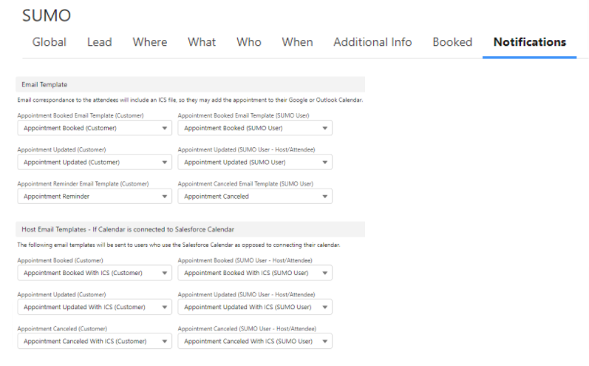Open Appointment Booked Email Template (SUMO User) dropdown

coord(255,128)
